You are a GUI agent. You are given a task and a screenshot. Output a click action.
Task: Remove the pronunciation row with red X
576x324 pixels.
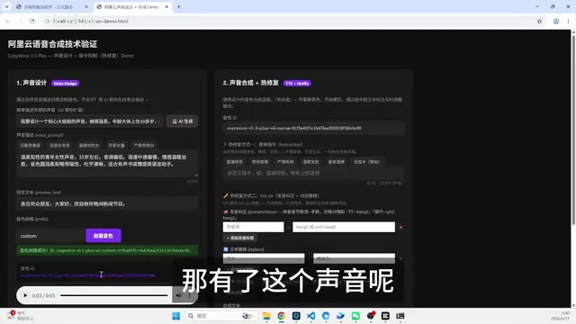pos(400,228)
